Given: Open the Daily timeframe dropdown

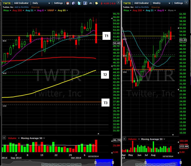Looking at the screenshot, I should pyautogui.click(x=41, y=3).
